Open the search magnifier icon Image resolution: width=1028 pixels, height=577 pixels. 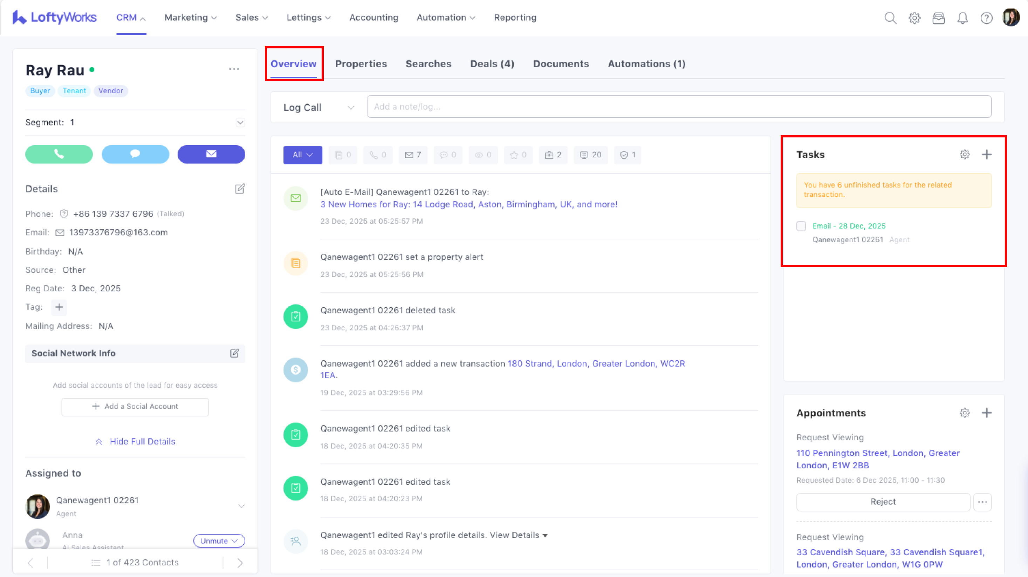(x=890, y=18)
